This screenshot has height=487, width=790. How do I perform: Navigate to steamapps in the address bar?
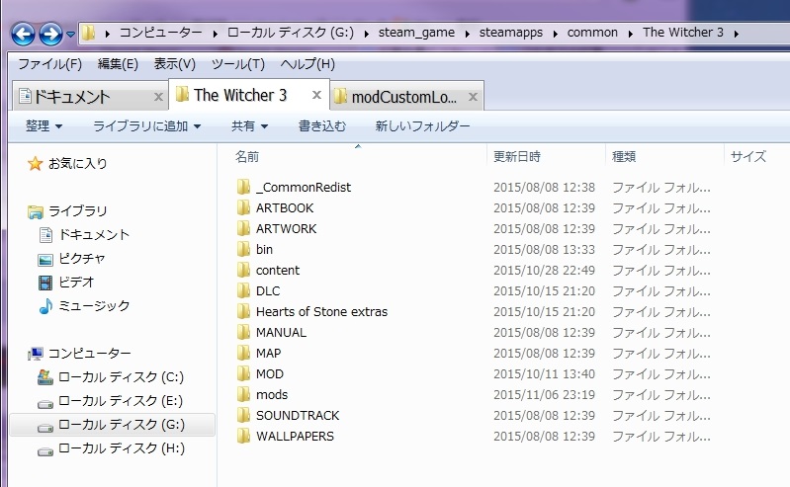tap(511, 33)
